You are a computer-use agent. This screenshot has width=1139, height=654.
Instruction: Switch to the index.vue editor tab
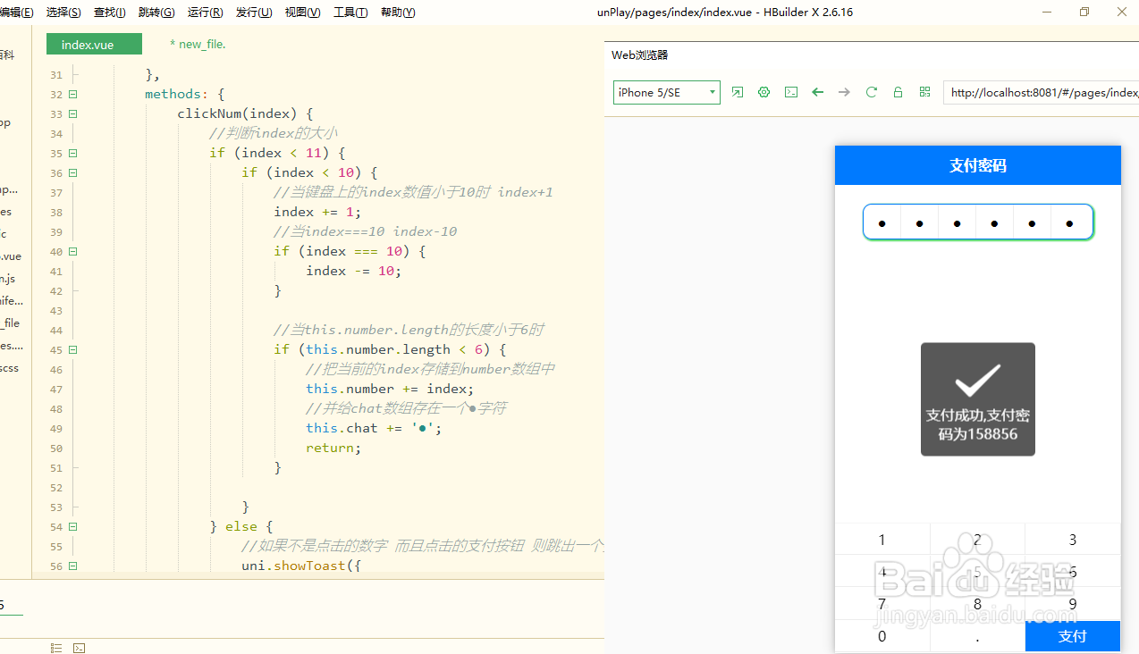point(95,45)
